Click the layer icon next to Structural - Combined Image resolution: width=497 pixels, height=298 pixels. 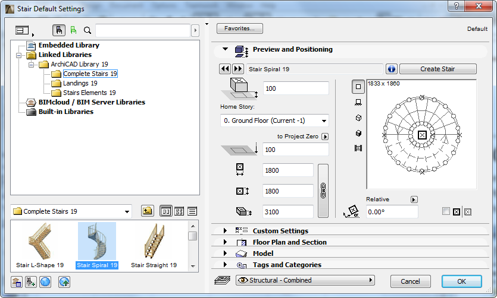click(x=222, y=280)
